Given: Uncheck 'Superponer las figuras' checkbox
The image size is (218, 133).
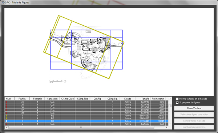Looking at the screenshot, I should pyautogui.click(x=177, y=103).
